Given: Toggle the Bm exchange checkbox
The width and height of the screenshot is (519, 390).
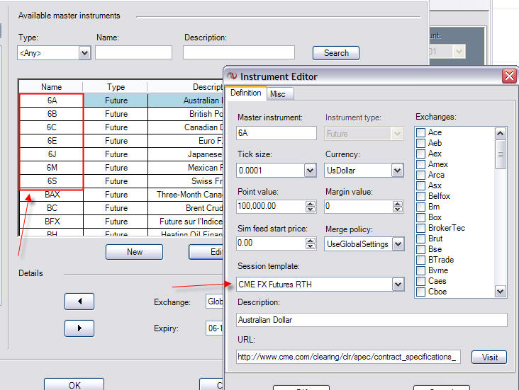Looking at the screenshot, I should (420, 207).
